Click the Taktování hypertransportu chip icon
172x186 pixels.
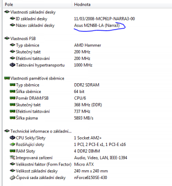pos(12,65)
